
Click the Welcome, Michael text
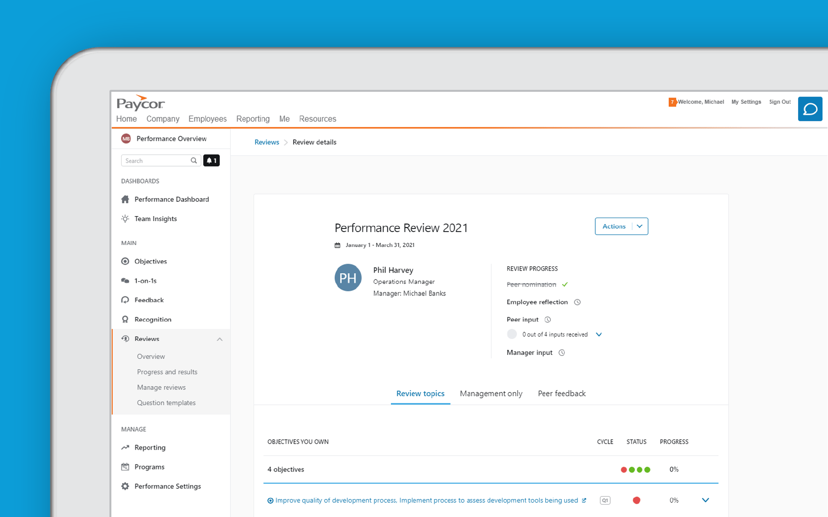coord(701,102)
